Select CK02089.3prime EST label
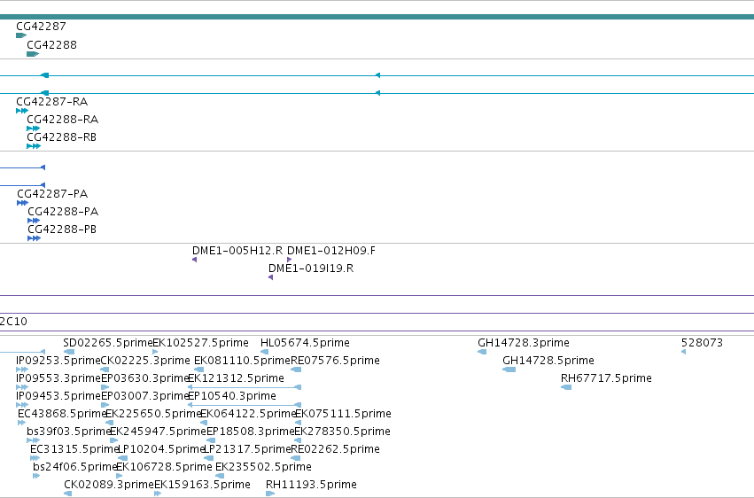The height and width of the screenshot is (498, 754). point(109,486)
